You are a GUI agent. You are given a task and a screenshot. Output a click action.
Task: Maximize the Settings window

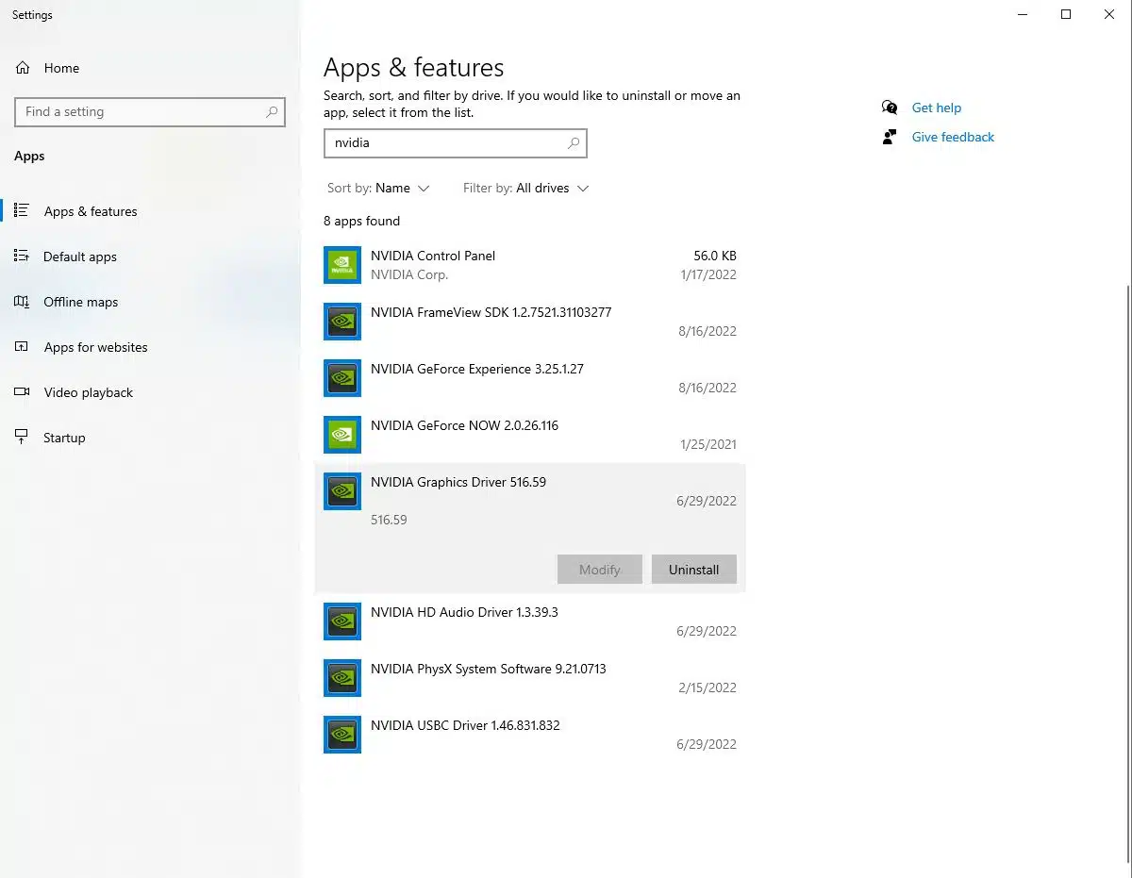(x=1066, y=14)
